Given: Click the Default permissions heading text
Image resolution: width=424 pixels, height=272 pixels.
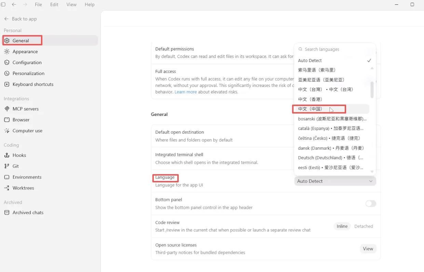Looking at the screenshot, I should [x=175, y=49].
